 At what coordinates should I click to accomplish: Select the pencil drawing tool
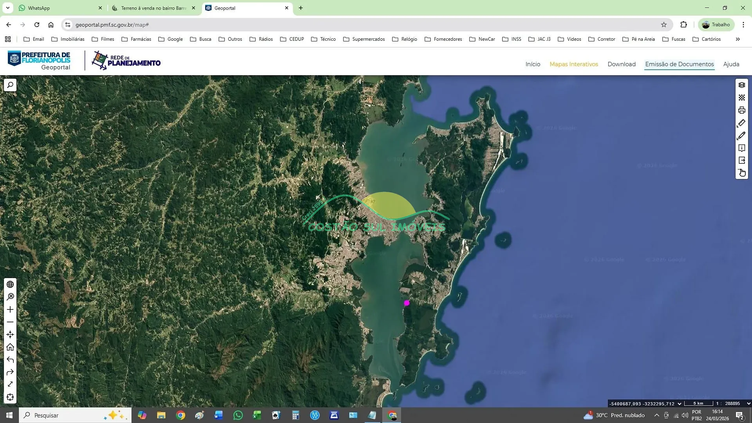click(x=742, y=136)
